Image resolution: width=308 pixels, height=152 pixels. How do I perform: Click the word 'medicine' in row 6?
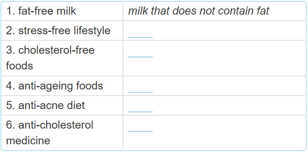click(28, 140)
